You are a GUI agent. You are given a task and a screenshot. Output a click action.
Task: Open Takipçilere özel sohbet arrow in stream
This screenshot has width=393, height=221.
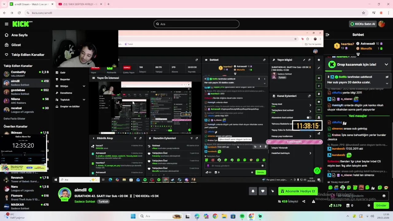point(310,111)
